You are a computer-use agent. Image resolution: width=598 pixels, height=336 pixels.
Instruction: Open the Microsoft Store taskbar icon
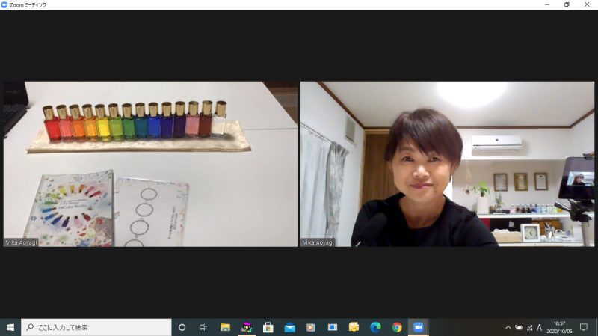(268, 327)
